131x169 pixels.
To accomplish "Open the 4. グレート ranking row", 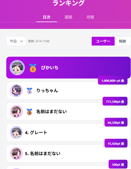I will point(69,132).
